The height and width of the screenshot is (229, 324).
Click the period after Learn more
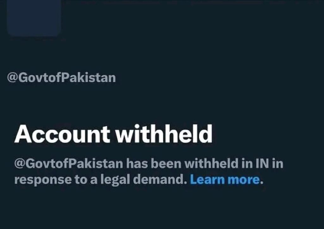pyautogui.click(x=262, y=183)
